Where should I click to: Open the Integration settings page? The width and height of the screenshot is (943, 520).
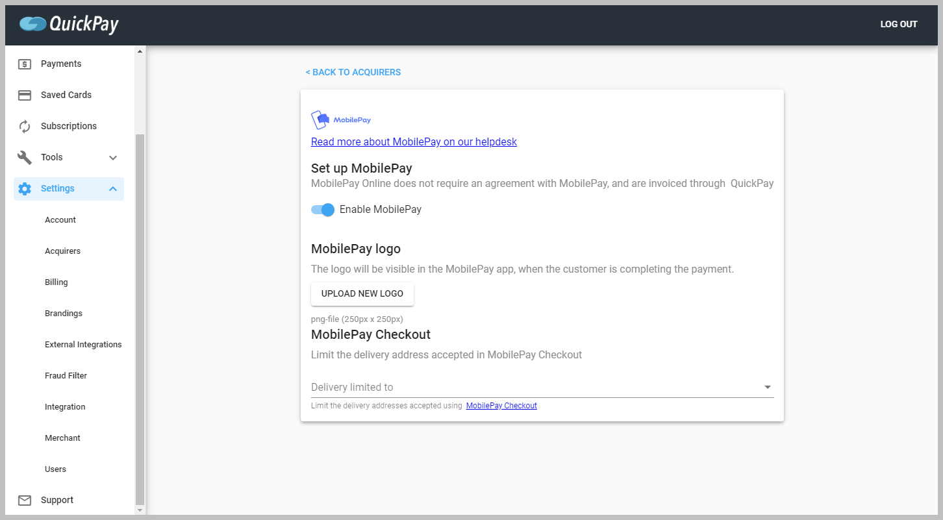click(x=65, y=407)
